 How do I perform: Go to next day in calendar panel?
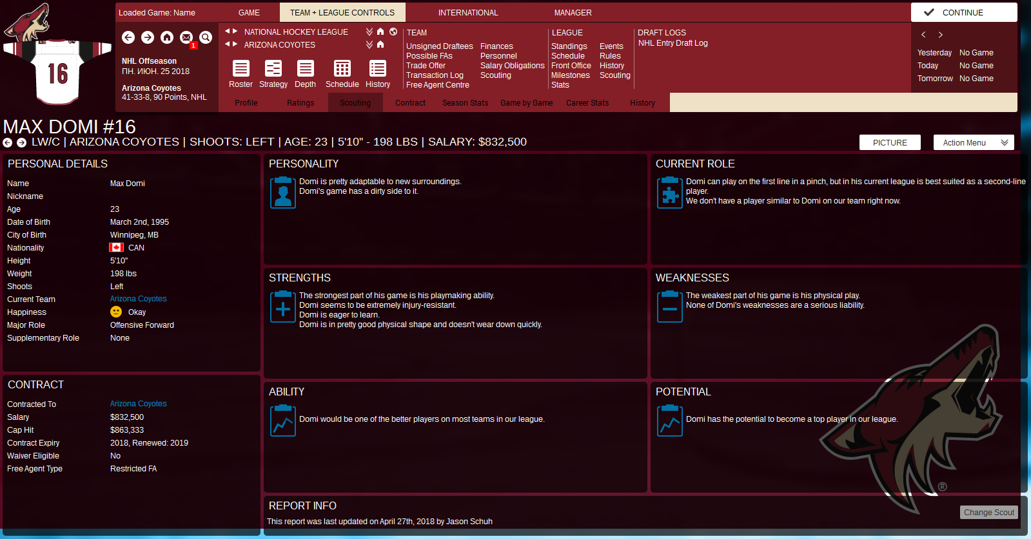coord(941,35)
